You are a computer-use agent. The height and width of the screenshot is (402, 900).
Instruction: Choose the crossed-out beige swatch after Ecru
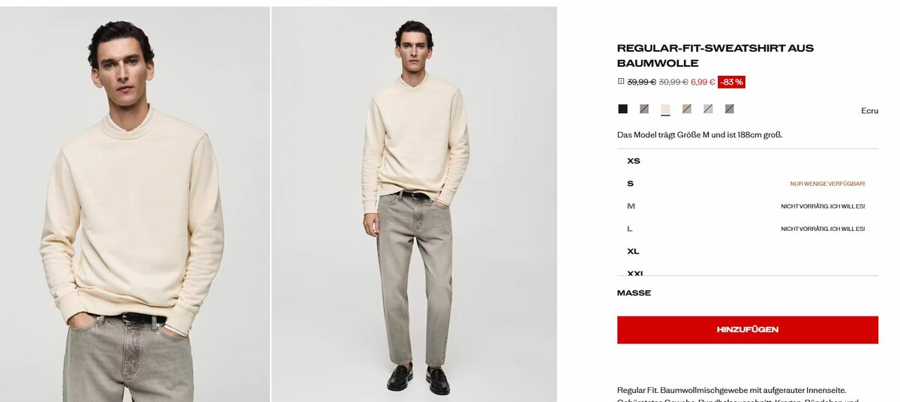tap(686, 109)
